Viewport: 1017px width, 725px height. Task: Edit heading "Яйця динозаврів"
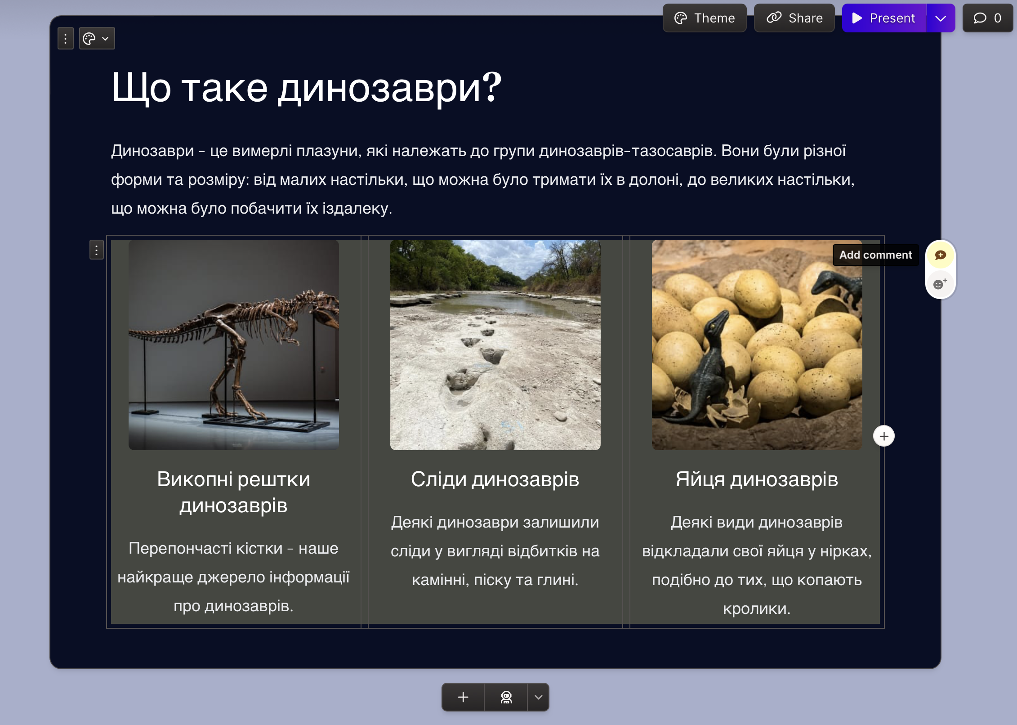pos(757,479)
